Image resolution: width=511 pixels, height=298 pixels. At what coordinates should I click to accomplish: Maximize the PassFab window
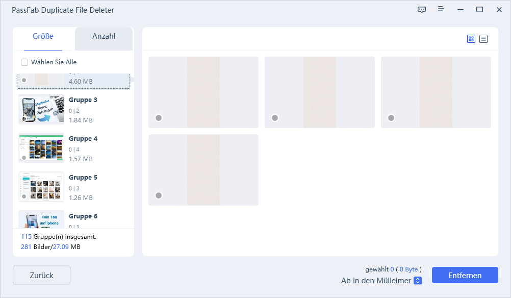pos(479,10)
